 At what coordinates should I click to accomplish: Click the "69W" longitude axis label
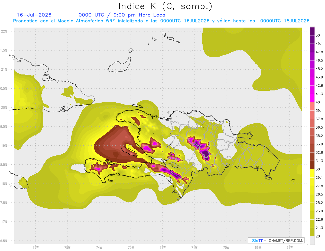(x=258, y=247)
